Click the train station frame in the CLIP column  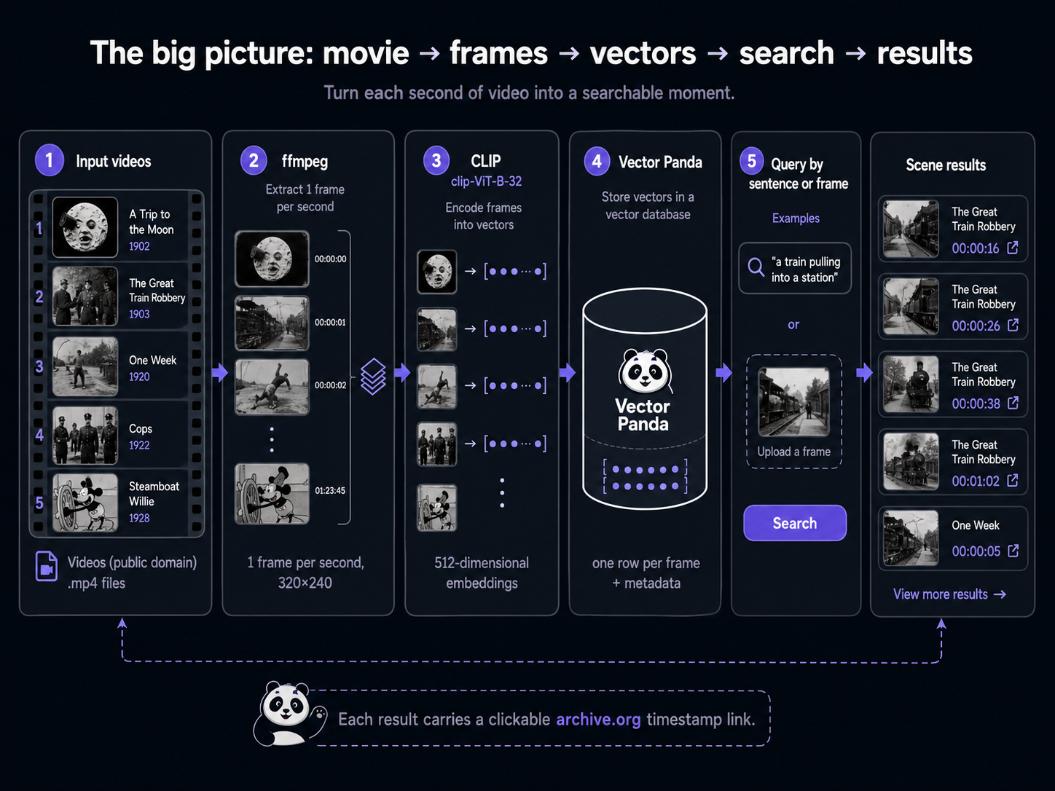click(x=437, y=329)
